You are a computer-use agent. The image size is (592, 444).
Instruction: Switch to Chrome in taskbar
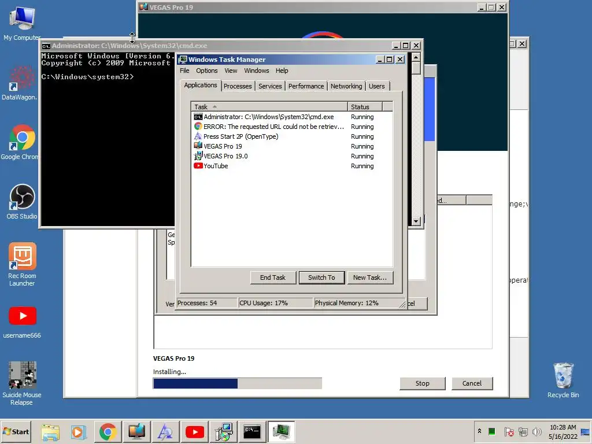tap(108, 432)
